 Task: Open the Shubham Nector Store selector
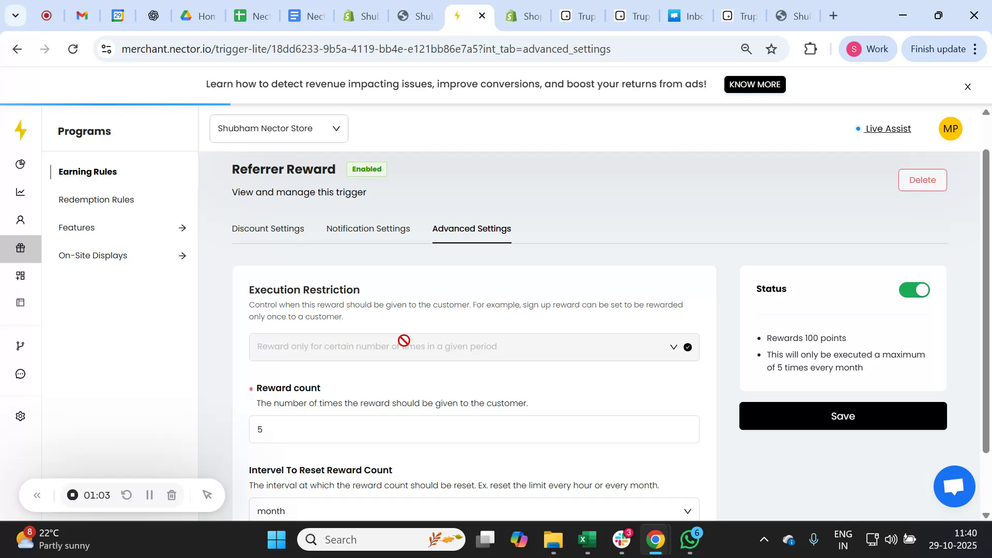pyautogui.click(x=278, y=128)
